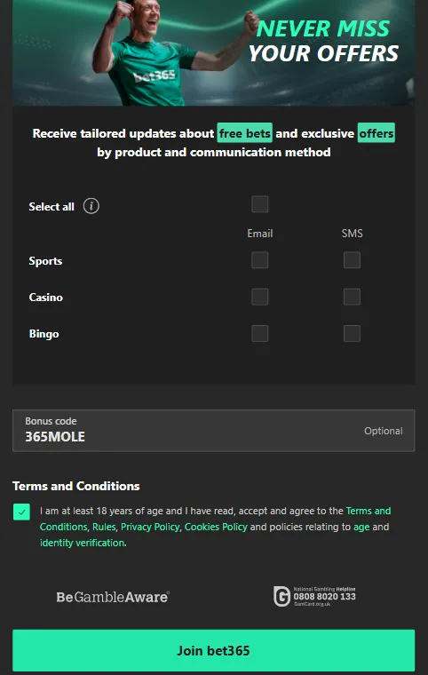428x675 pixels.
Task: Click the Select all label
Action: click(52, 207)
